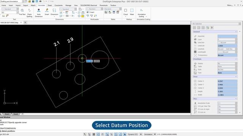Click the Cloud markup tool
The image size is (243, 136).
126,12
